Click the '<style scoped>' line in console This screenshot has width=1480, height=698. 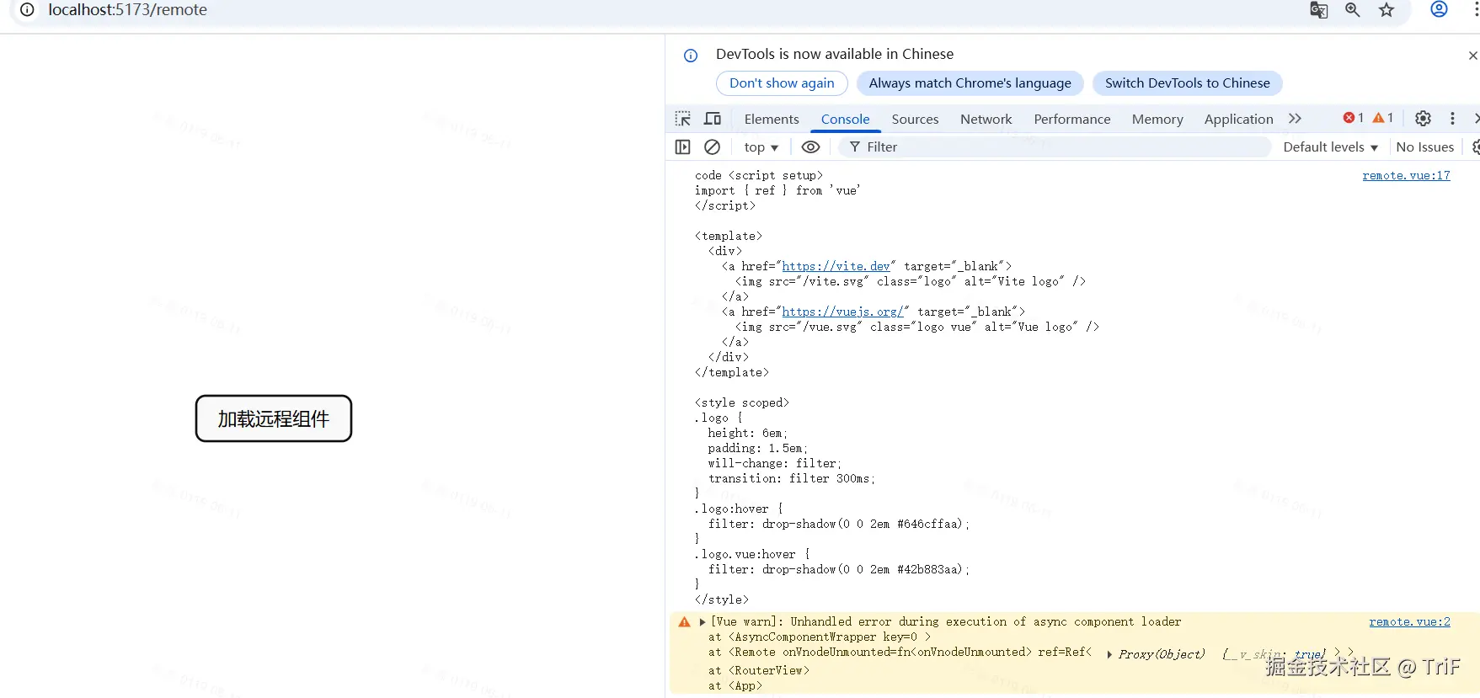coord(742,402)
